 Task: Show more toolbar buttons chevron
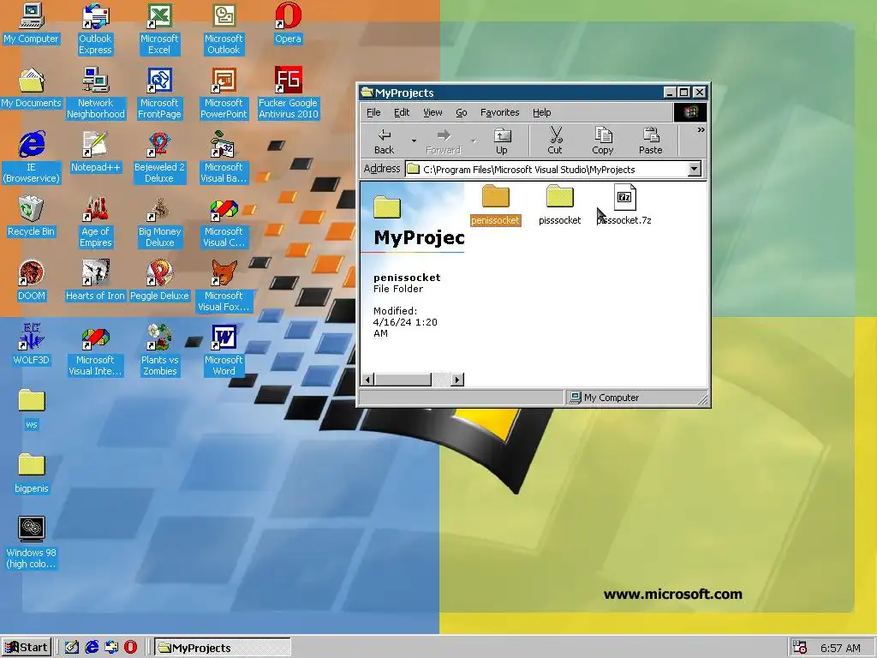701,130
